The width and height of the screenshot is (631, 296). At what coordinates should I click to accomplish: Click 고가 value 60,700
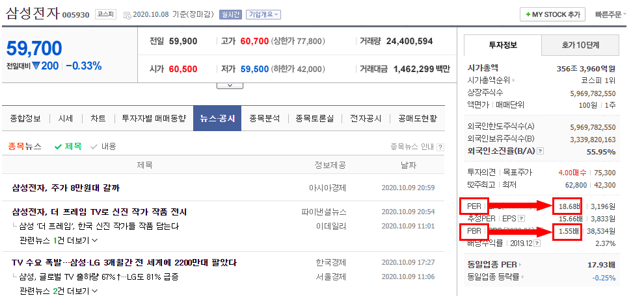[x=254, y=41]
